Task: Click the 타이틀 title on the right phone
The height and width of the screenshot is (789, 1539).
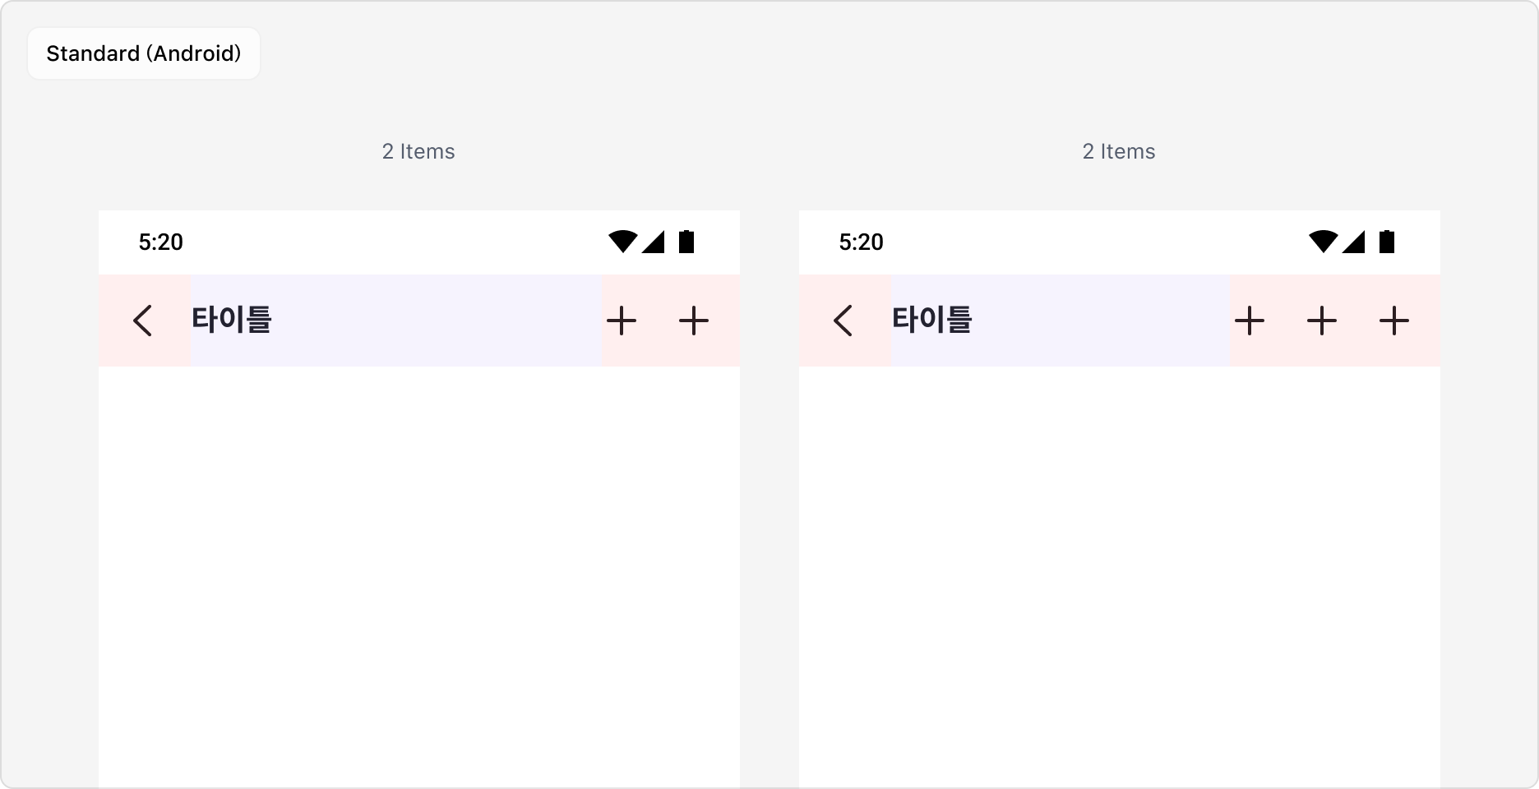Action: (x=933, y=321)
